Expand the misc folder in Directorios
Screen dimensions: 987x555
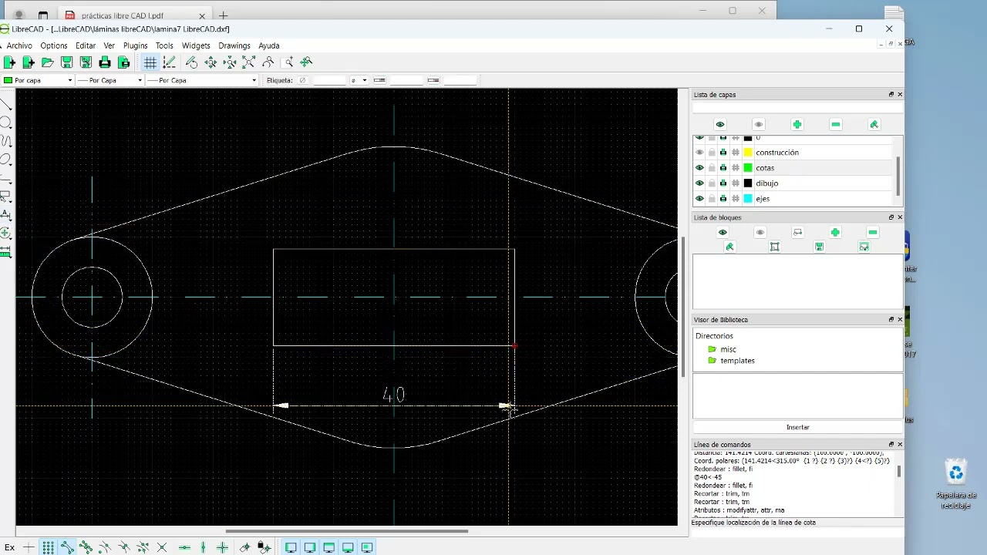(x=728, y=349)
